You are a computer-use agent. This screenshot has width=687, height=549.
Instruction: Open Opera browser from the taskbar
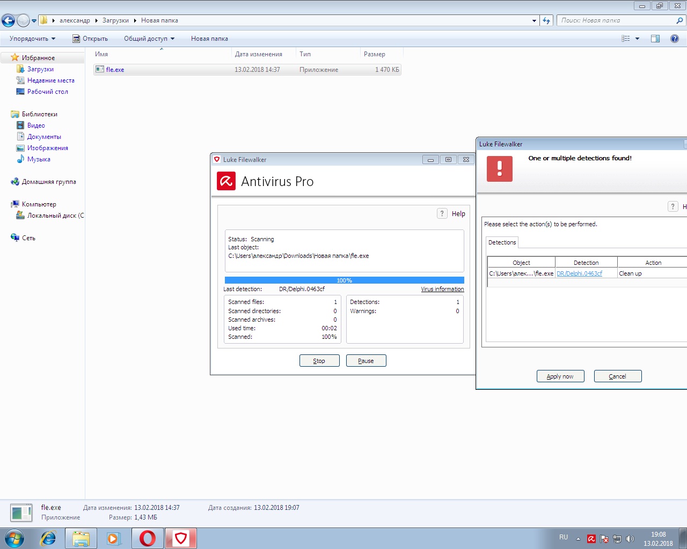pos(148,538)
